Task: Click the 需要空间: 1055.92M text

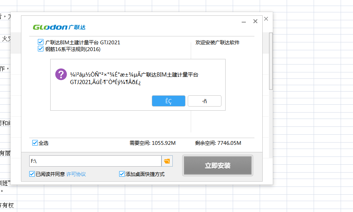Action: (153, 143)
